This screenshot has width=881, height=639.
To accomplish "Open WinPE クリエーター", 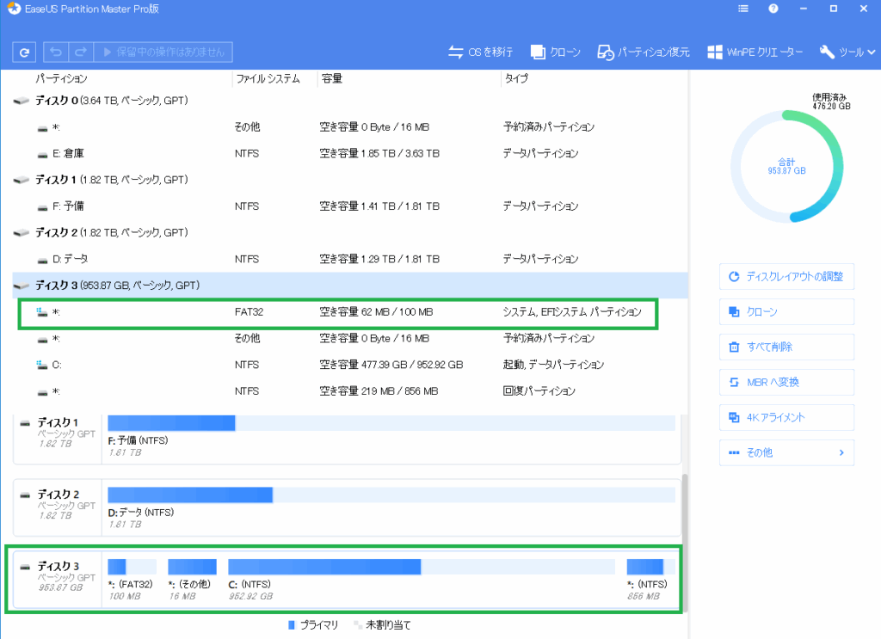I will (x=755, y=52).
